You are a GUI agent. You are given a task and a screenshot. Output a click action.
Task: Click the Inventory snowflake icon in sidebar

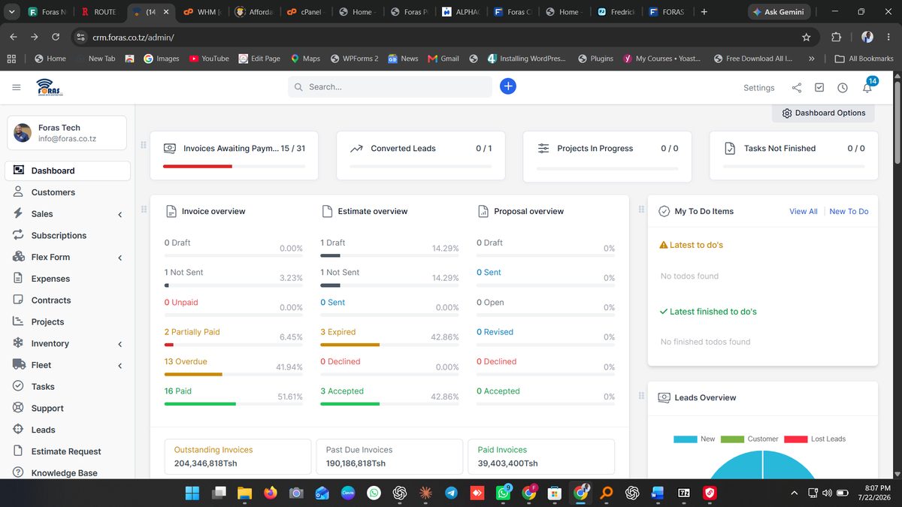[x=18, y=343]
